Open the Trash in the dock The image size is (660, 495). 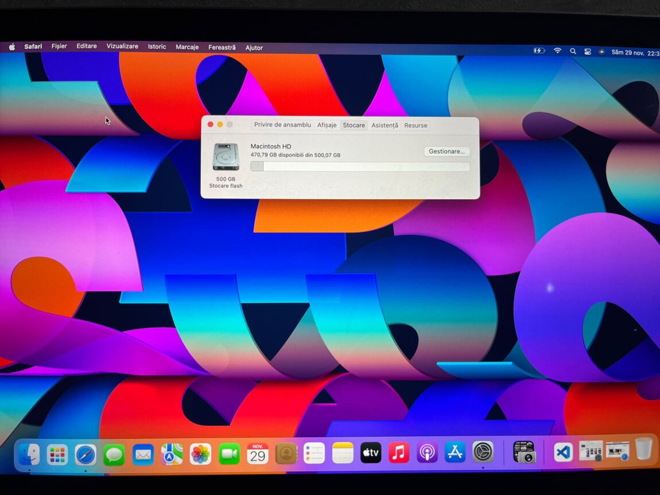pyautogui.click(x=643, y=449)
